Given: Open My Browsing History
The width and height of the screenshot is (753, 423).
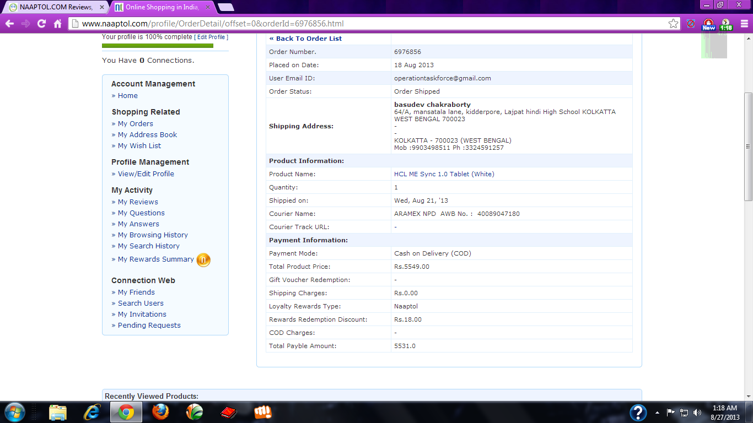Looking at the screenshot, I should 153,235.
